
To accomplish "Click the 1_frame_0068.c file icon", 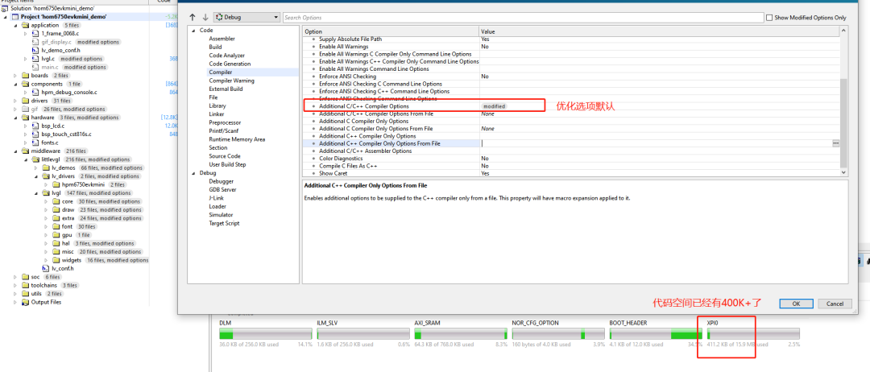I will (x=35, y=33).
